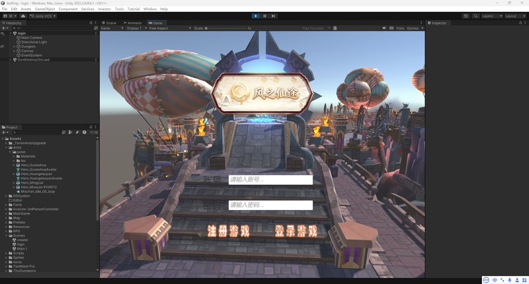The height and width of the screenshot is (284, 529).
Task: Open Display 1 dropdown in Game view
Action: [137, 28]
